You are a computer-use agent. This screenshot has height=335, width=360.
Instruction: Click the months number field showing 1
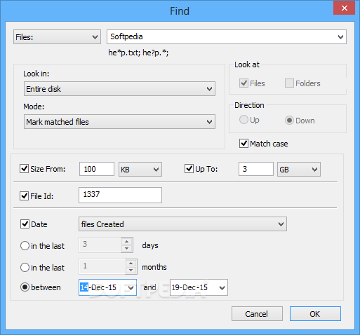pyautogui.click(x=102, y=266)
